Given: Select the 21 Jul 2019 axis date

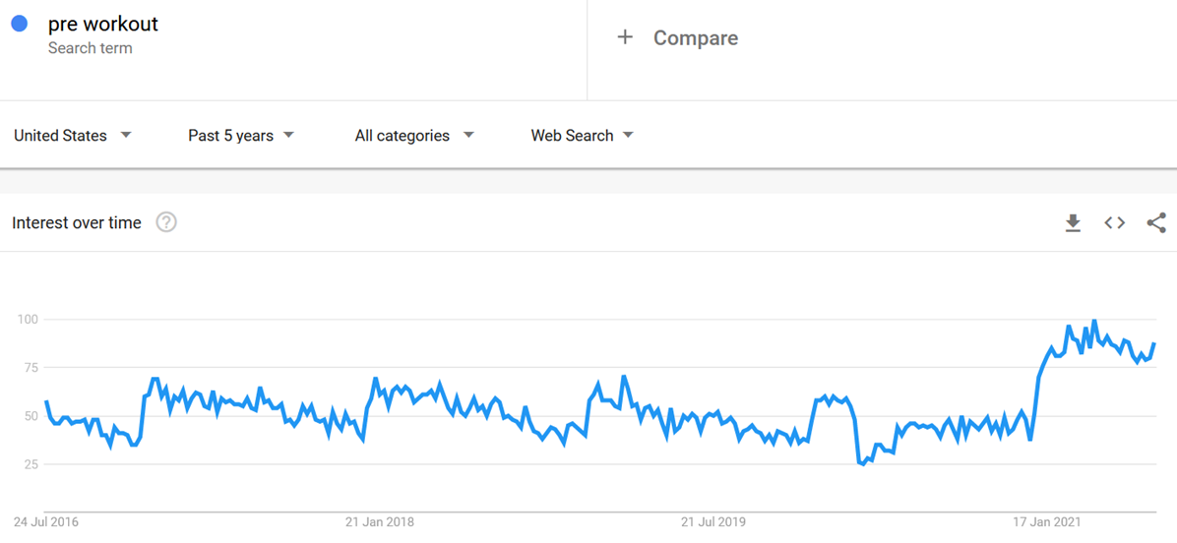Looking at the screenshot, I should (x=713, y=521).
